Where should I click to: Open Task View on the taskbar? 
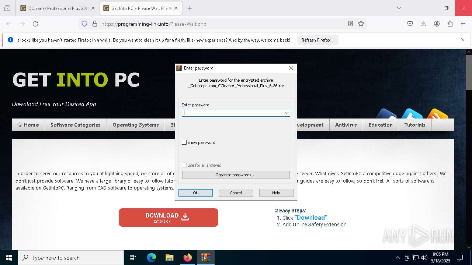tap(133, 258)
